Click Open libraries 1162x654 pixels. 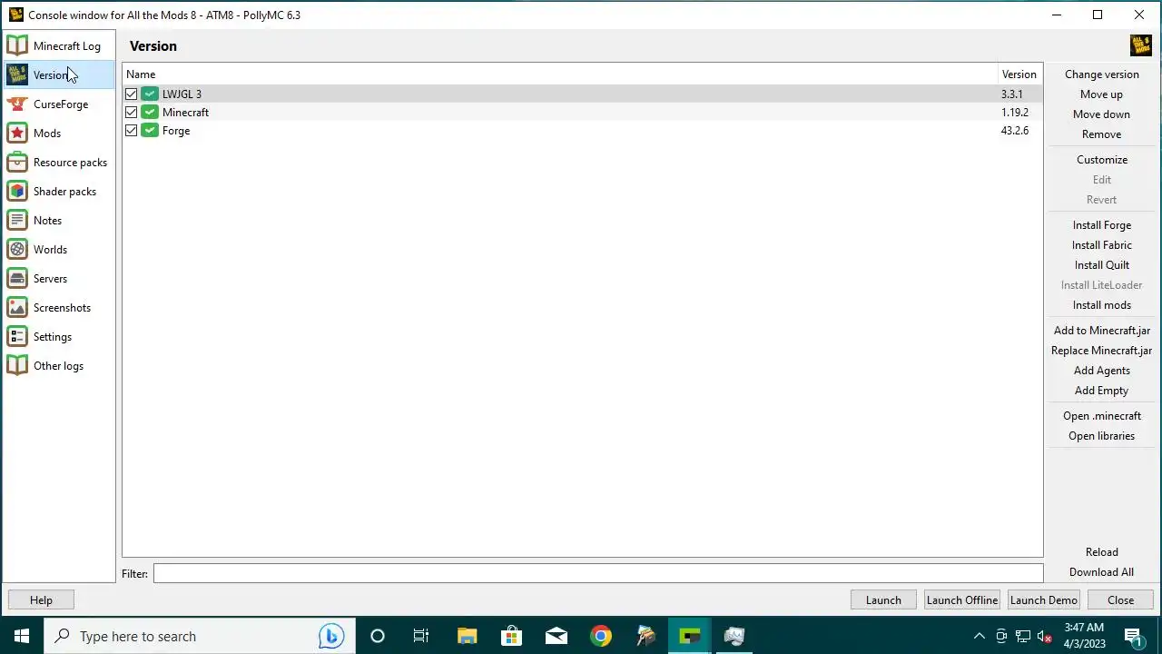coord(1101,436)
